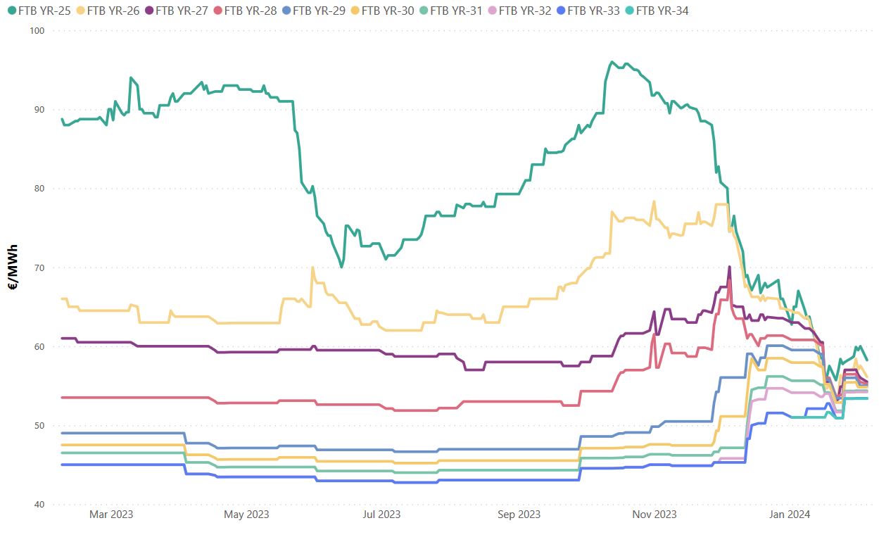
Task: Click the FTB YR-26 legend label
Action: point(114,11)
